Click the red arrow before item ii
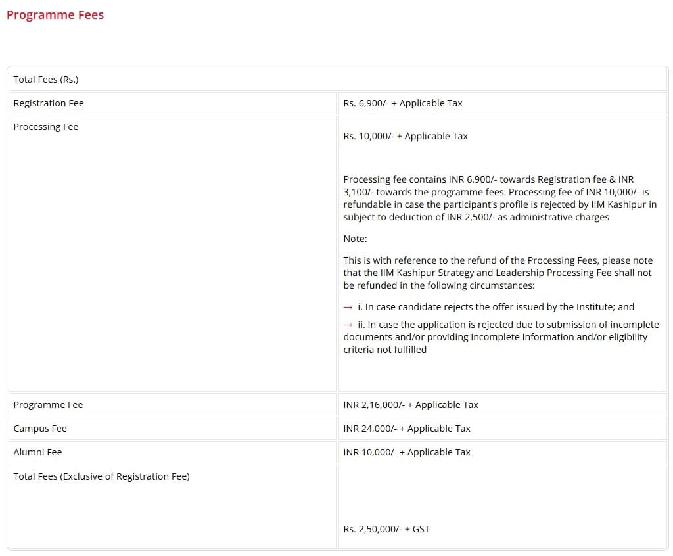 tap(348, 325)
